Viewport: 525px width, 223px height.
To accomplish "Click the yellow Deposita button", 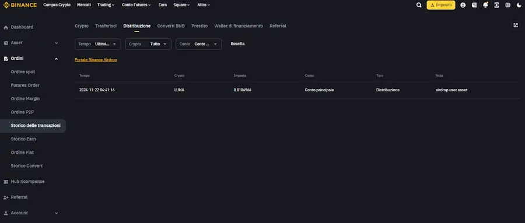I will coord(441,5).
